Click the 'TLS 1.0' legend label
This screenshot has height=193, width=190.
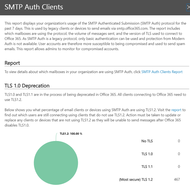147,154
